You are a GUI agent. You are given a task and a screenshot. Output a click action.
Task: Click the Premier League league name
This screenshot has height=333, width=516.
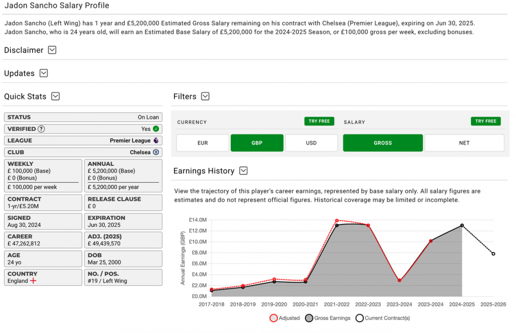131,141
